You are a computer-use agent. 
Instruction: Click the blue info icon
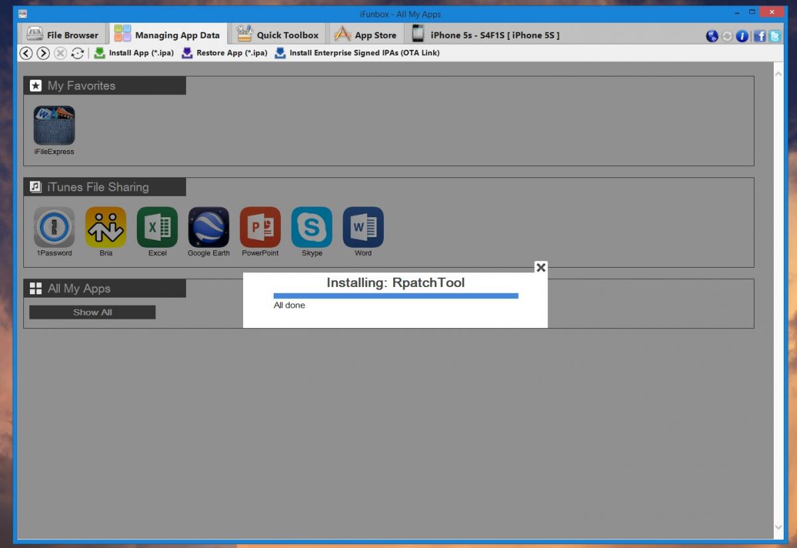coord(743,36)
